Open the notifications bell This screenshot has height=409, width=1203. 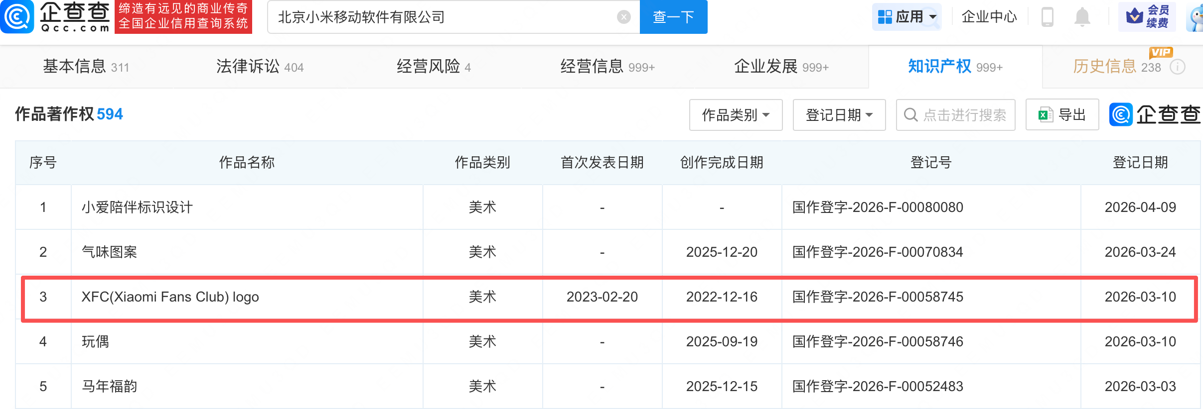(1082, 17)
